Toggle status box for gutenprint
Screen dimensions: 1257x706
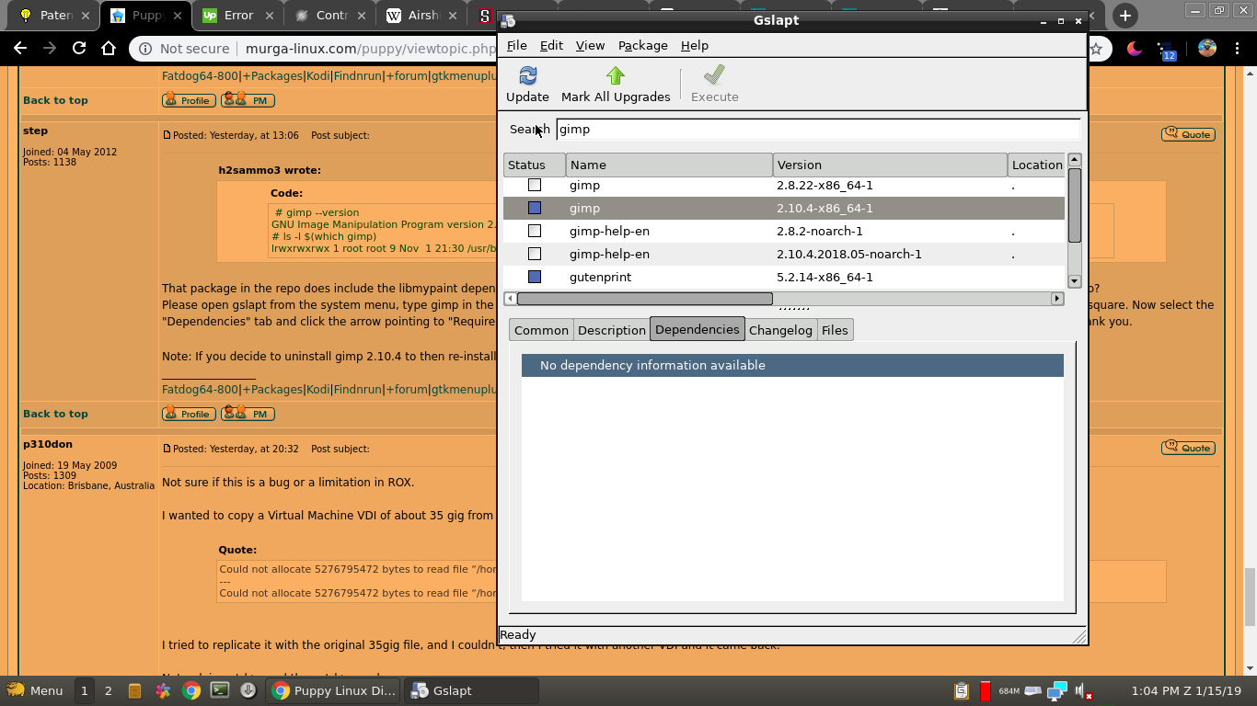[534, 277]
